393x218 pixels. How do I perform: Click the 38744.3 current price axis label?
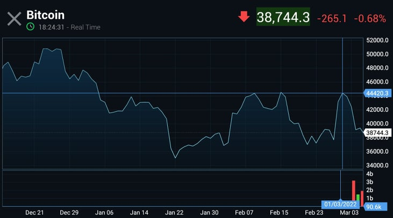(x=377, y=133)
